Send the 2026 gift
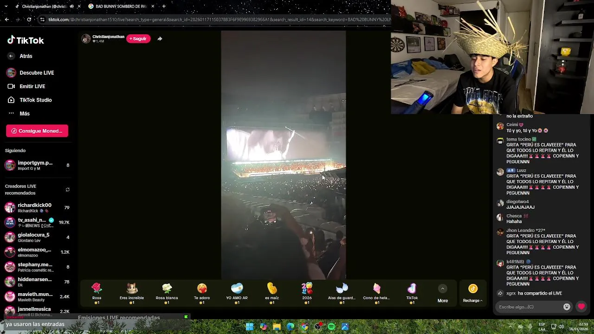Image resolution: width=594 pixels, height=334 pixels. (x=307, y=294)
